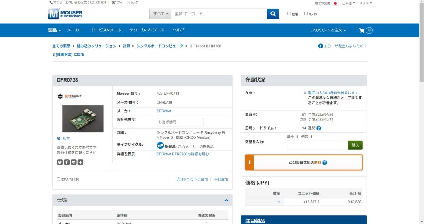424x224 pixels.
Task: Open アカウントと注文 dropdown menu
Action: [x=328, y=30]
